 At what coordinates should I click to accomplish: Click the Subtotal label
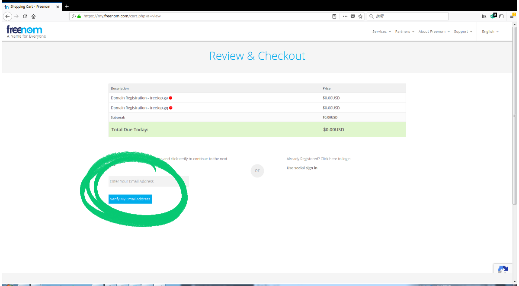click(x=118, y=117)
